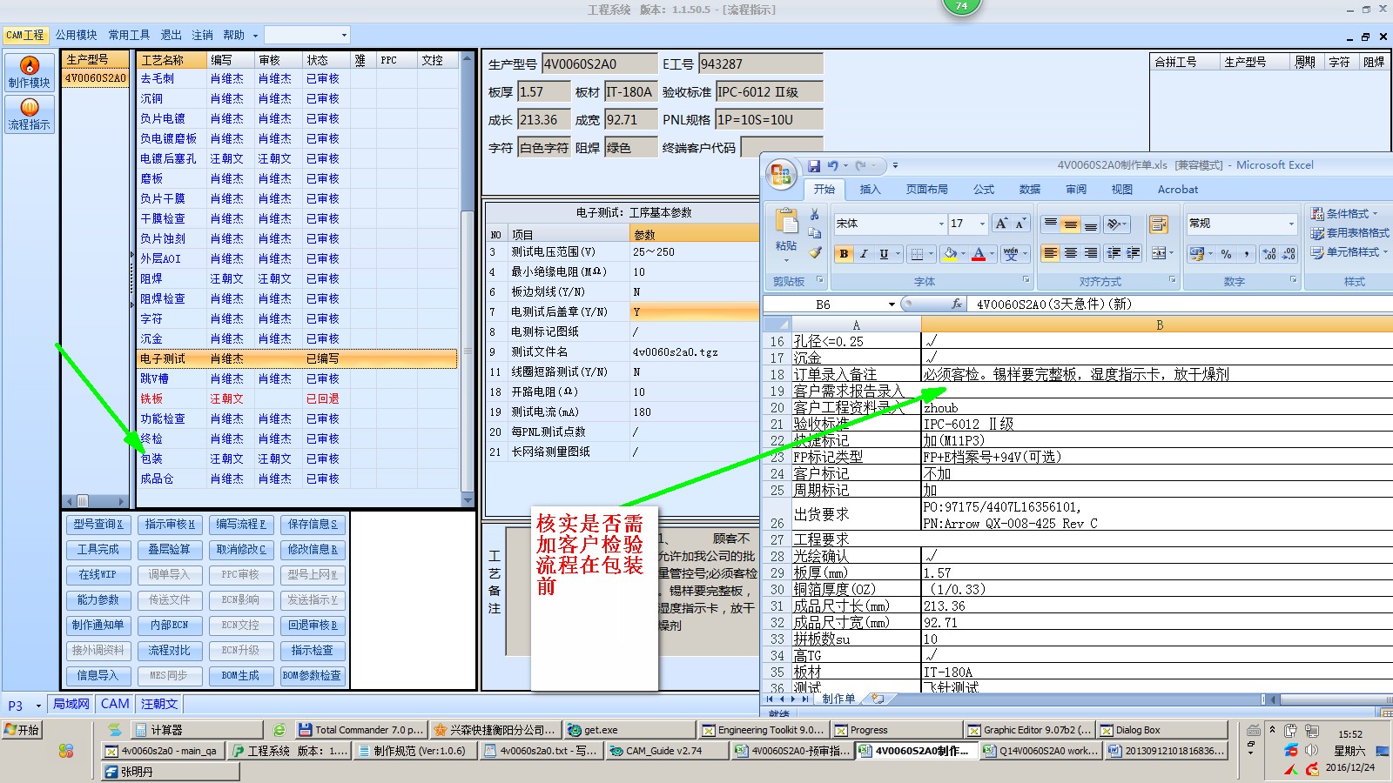Toggle italic formatting in Excel
This screenshot has width=1393, height=783.
tap(864, 253)
